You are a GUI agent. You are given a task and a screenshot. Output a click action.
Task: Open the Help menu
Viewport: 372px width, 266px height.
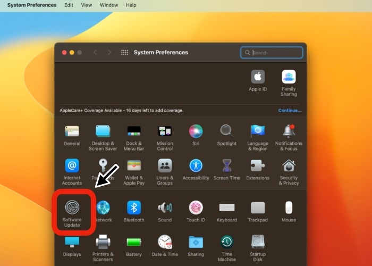coord(131,5)
